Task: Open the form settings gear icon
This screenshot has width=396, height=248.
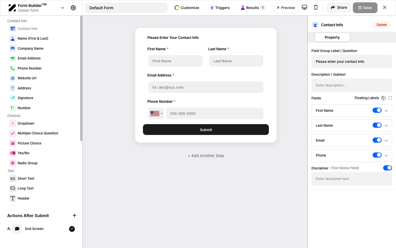Action: pos(73,8)
